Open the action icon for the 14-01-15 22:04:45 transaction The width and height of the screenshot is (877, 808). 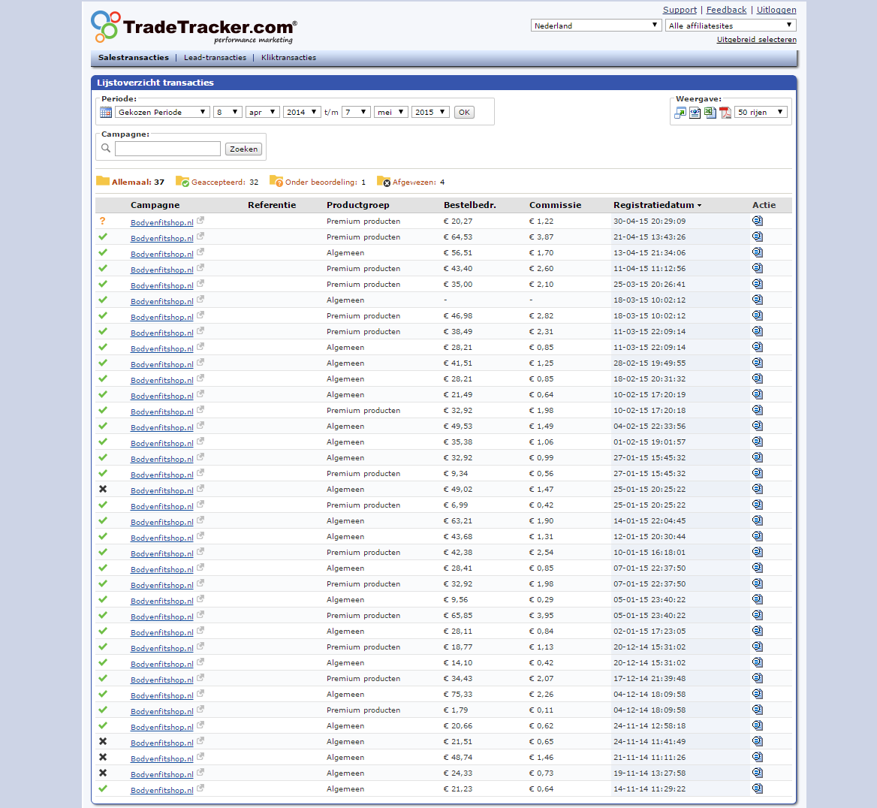click(758, 520)
